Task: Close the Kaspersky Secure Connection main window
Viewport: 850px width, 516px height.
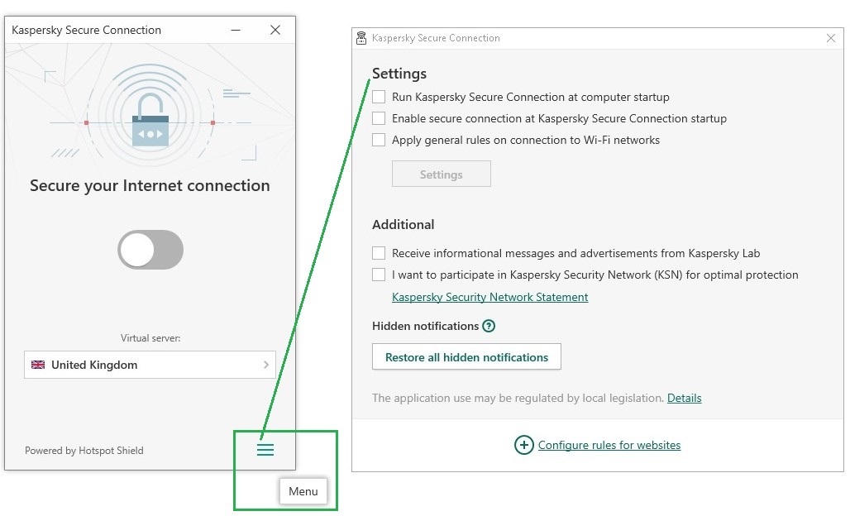Action: click(x=275, y=31)
